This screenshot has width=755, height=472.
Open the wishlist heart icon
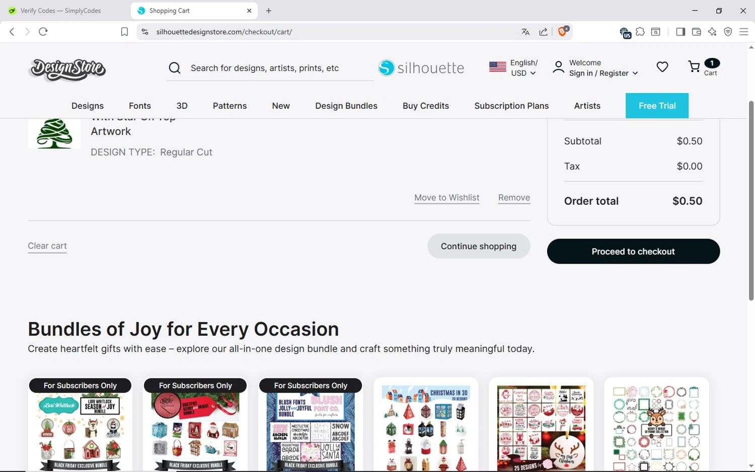pos(662,67)
